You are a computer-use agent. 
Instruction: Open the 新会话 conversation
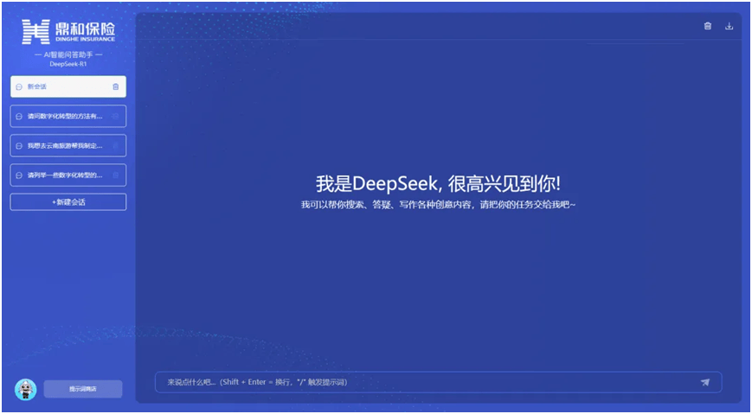(68, 86)
